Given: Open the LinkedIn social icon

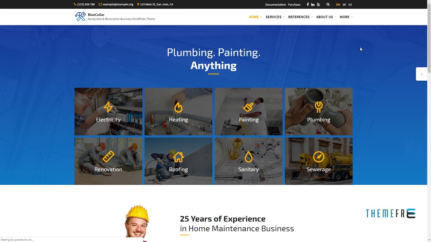Looking at the screenshot, I should [x=313, y=4].
